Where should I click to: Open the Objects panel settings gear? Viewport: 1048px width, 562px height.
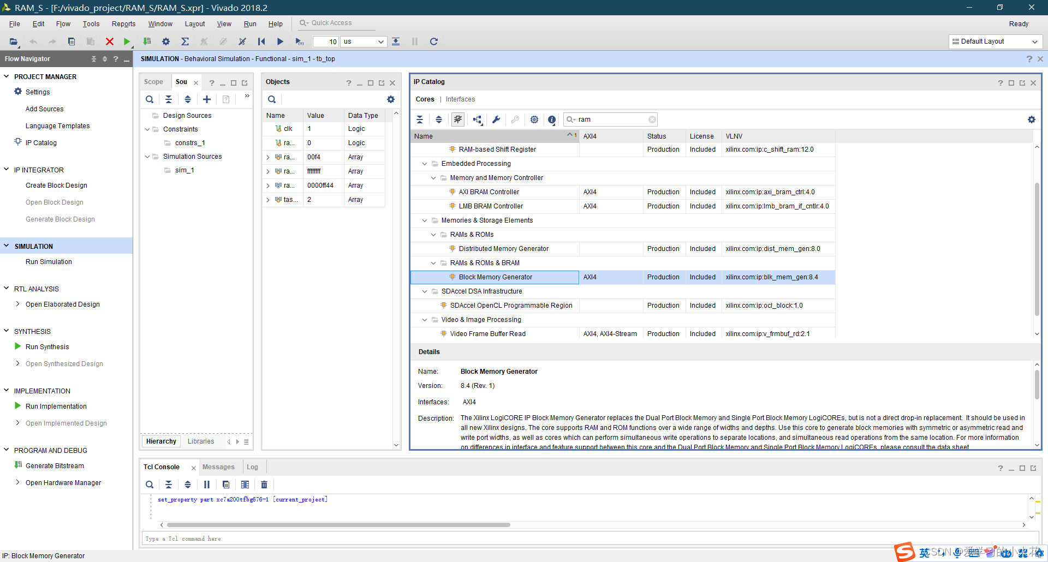click(391, 99)
